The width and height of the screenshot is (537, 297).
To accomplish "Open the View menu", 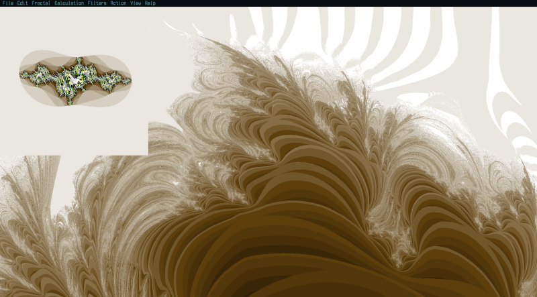I will [136, 3].
